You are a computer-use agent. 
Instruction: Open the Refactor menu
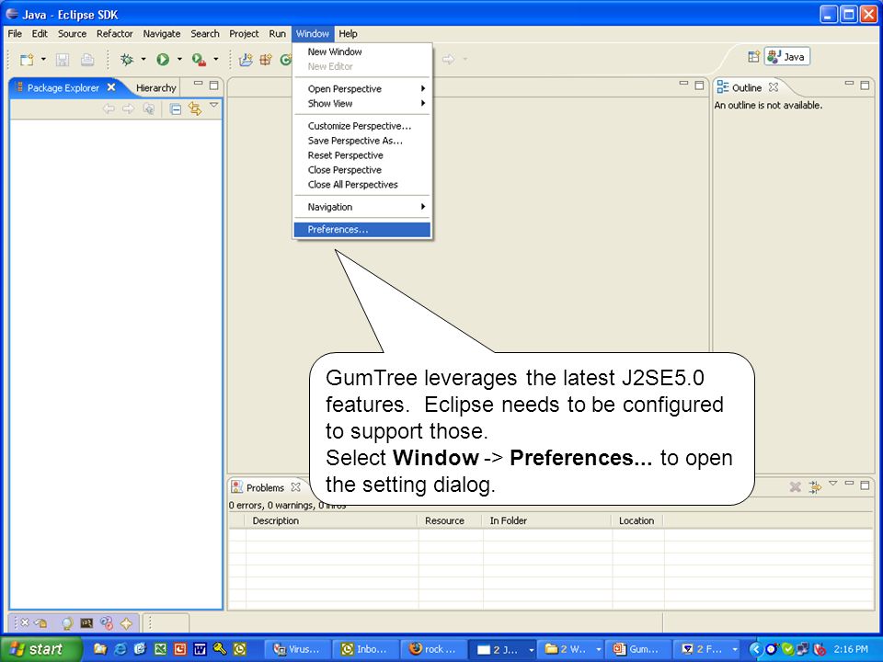tap(114, 34)
